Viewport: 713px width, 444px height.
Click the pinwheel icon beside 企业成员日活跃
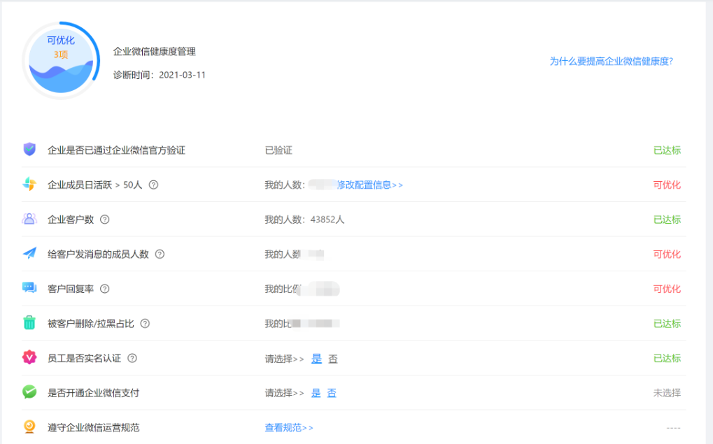point(29,185)
